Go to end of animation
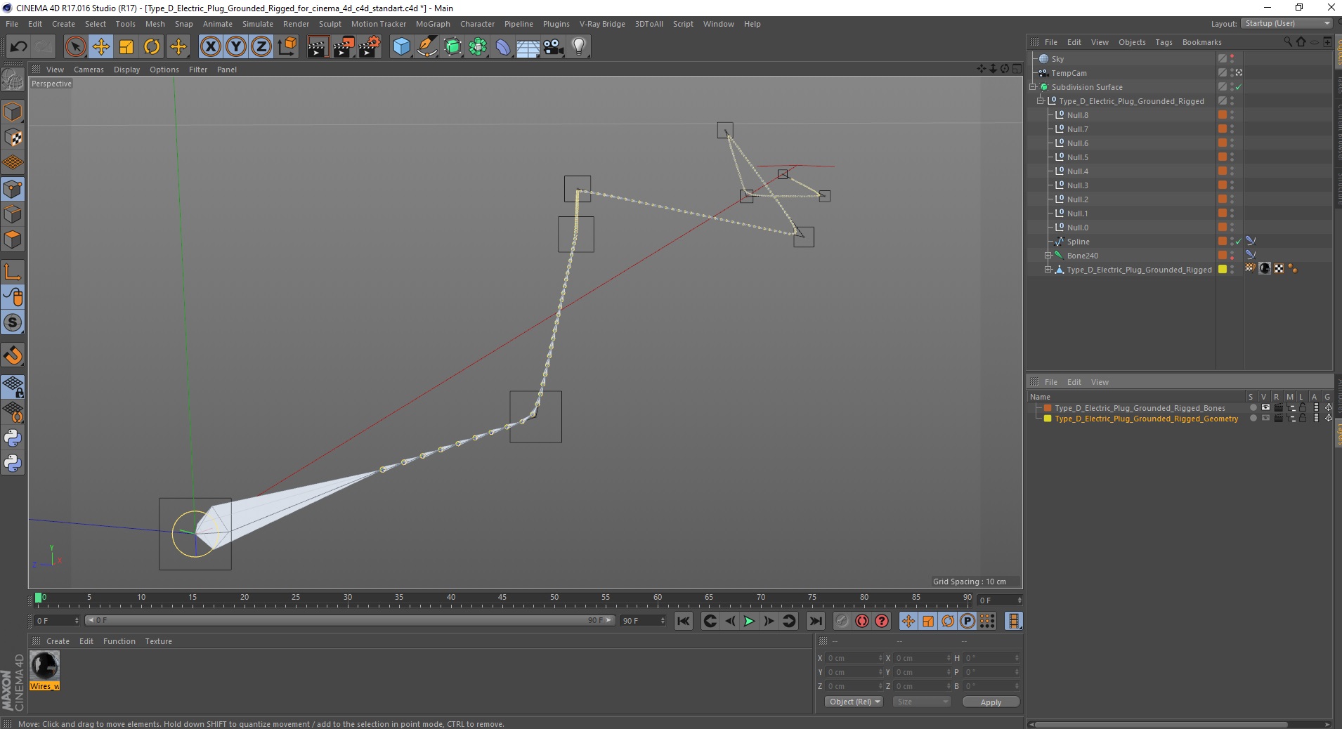Image resolution: width=1342 pixels, height=729 pixels. tap(815, 621)
